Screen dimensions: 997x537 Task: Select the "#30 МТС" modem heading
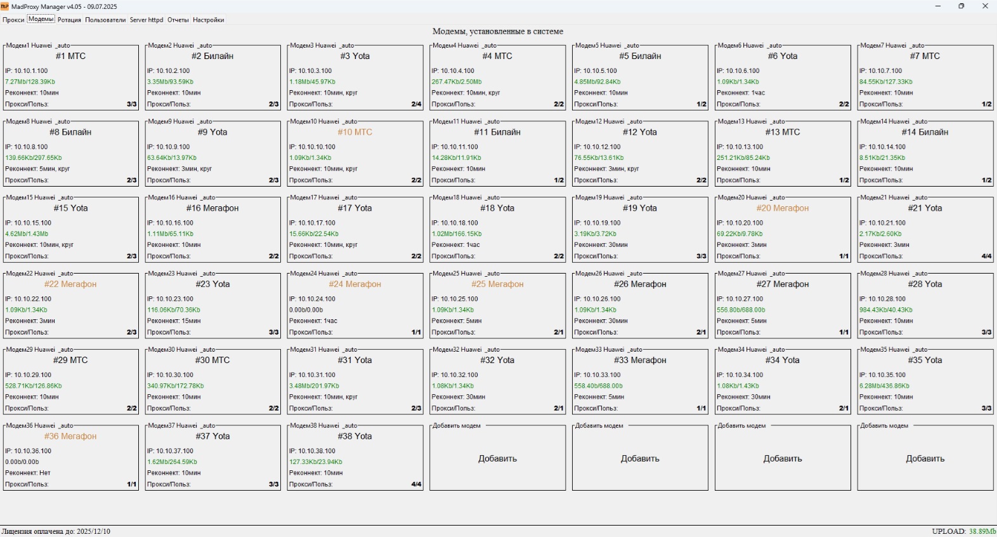pos(212,360)
